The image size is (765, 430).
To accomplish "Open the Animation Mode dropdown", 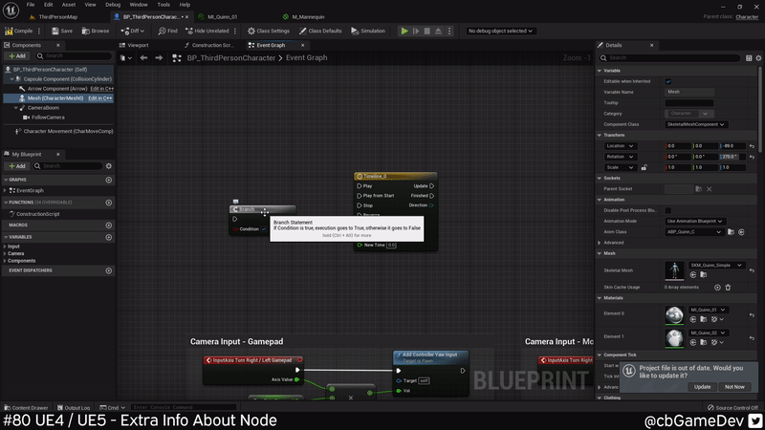I will click(x=696, y=221).
